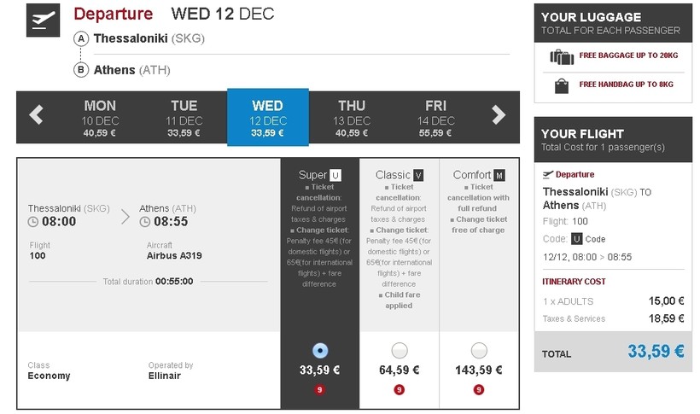Screen dimensions: 700x414
Task: Switch to the TUE 11 DEC date tab
Action: point(184,117)
